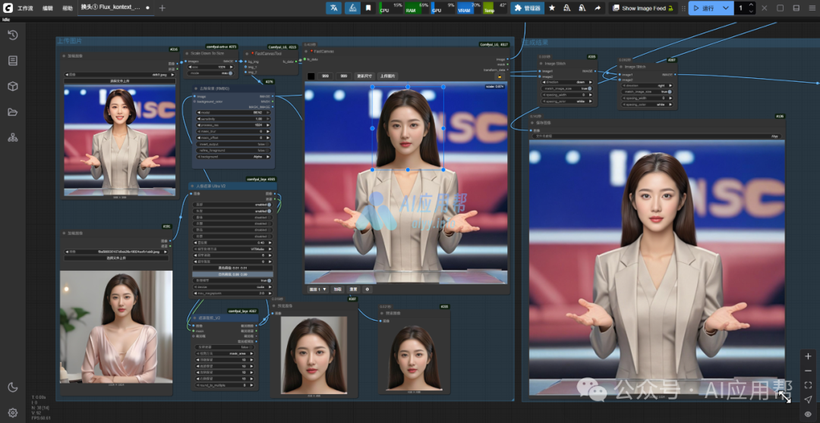Toggle match_image_size in first Image Stitch
Screen dimensions: 820x423
pos(590,89)
